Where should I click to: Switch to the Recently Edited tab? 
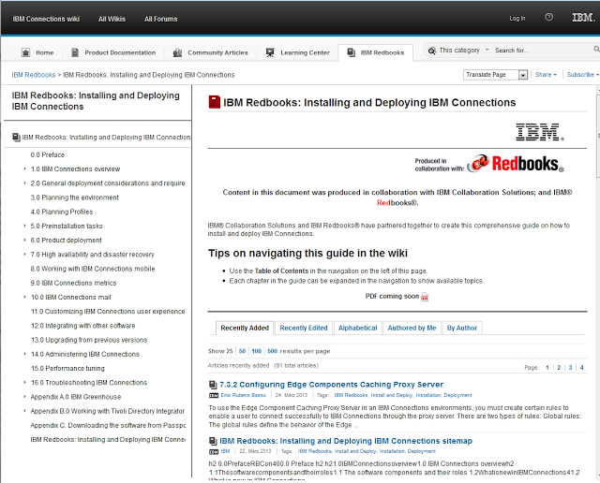[304, 328]
